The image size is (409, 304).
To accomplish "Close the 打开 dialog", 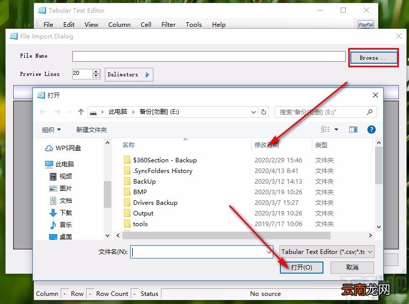I will click(376, 95).
